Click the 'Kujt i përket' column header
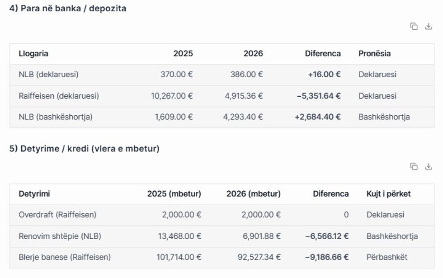This screenshot has width=443, height=278. 388,194
